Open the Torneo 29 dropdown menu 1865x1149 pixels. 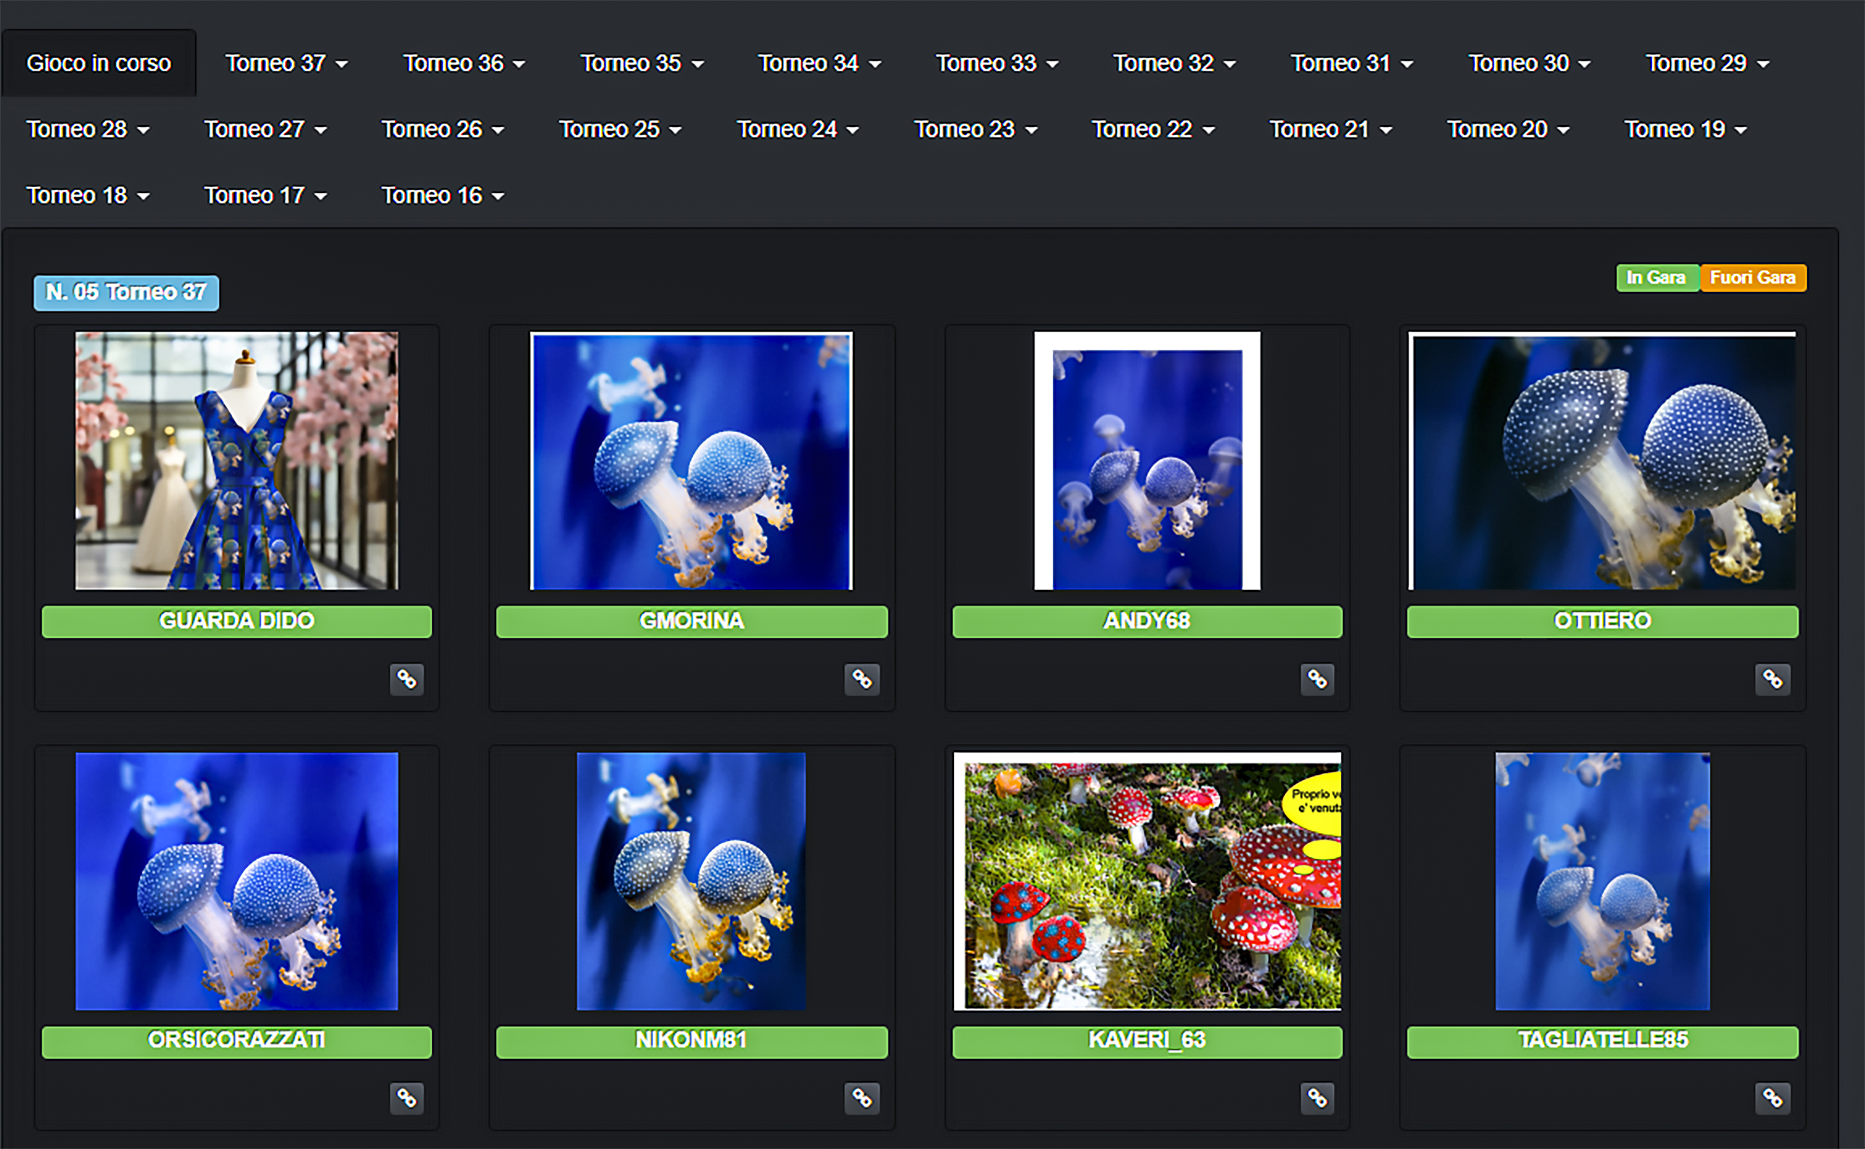1707,63
